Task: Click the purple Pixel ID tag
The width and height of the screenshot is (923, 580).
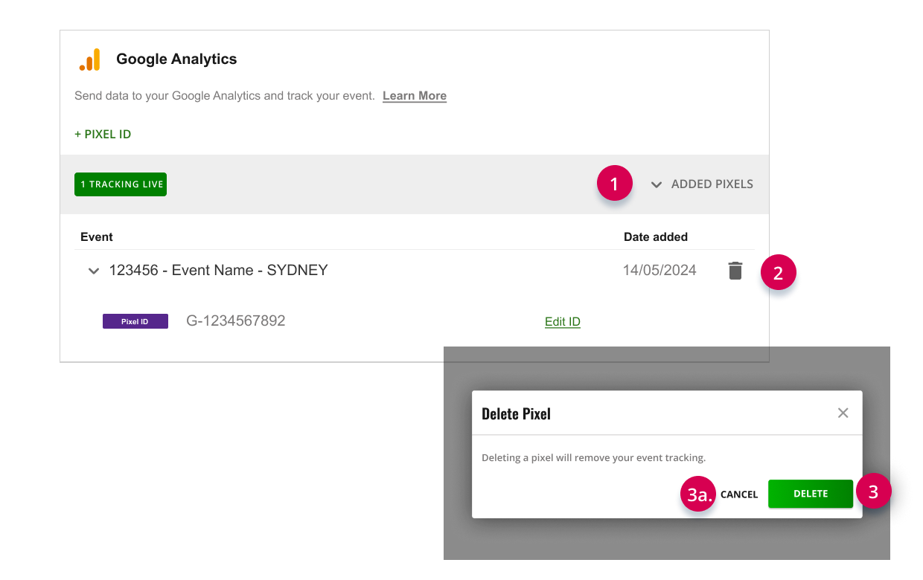Action: click(135, 321)
